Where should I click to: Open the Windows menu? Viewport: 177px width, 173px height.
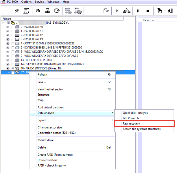tap(54, 2)
